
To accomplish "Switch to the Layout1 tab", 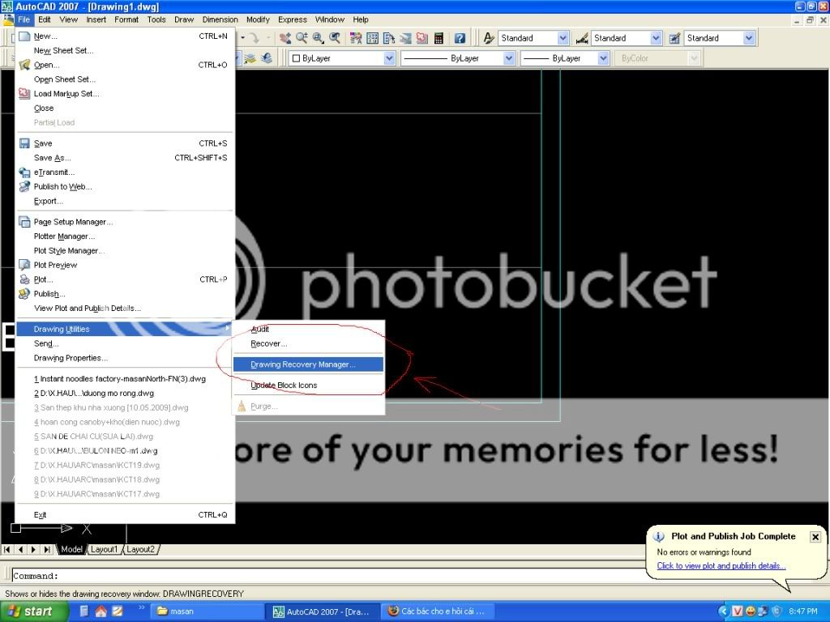I will 104,550.
